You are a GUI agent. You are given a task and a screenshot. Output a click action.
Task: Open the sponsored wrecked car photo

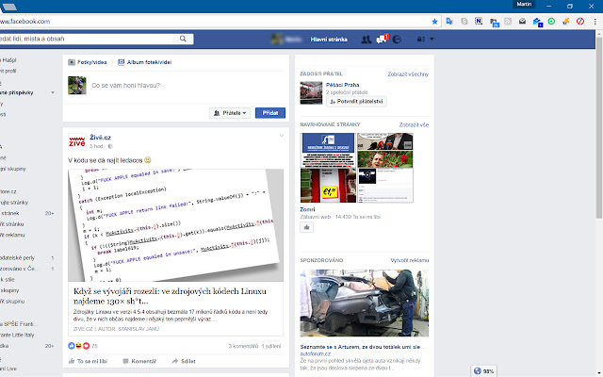(365, 303)
